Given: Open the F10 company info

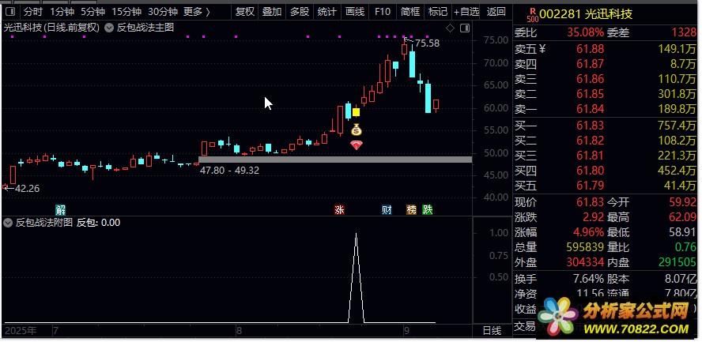Looking at the screenshot, I should 383,12.
